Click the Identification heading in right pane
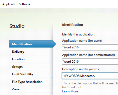The width and height of the screenshot is (118, 95). click(73, 25)
